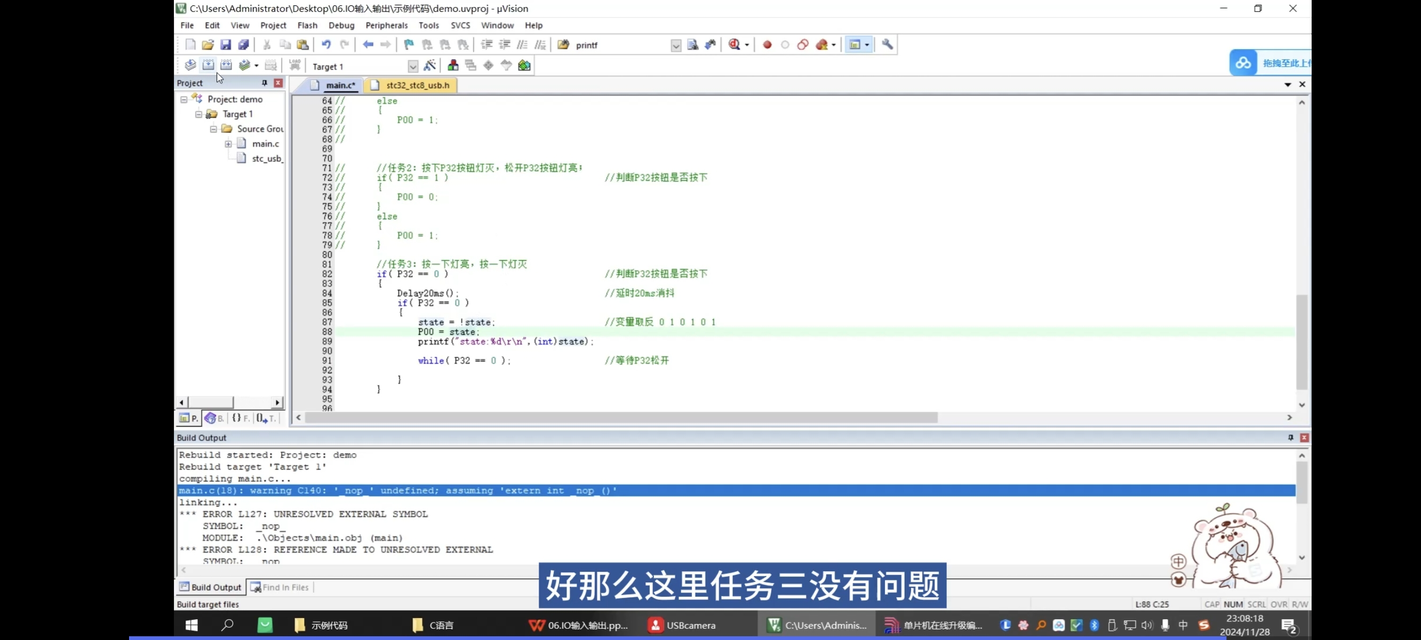
Task: Open the Peripherals menu
Action: (386, 26)
